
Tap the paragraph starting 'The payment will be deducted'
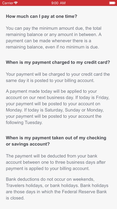[x=56, y=162]
